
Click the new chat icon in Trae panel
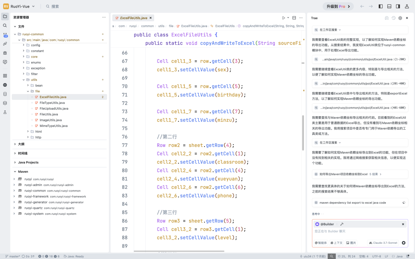coord(387,18)
